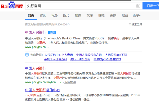Open 中国人民银行官方网 suggestion

pyautogui.click(x=89, y=55)
